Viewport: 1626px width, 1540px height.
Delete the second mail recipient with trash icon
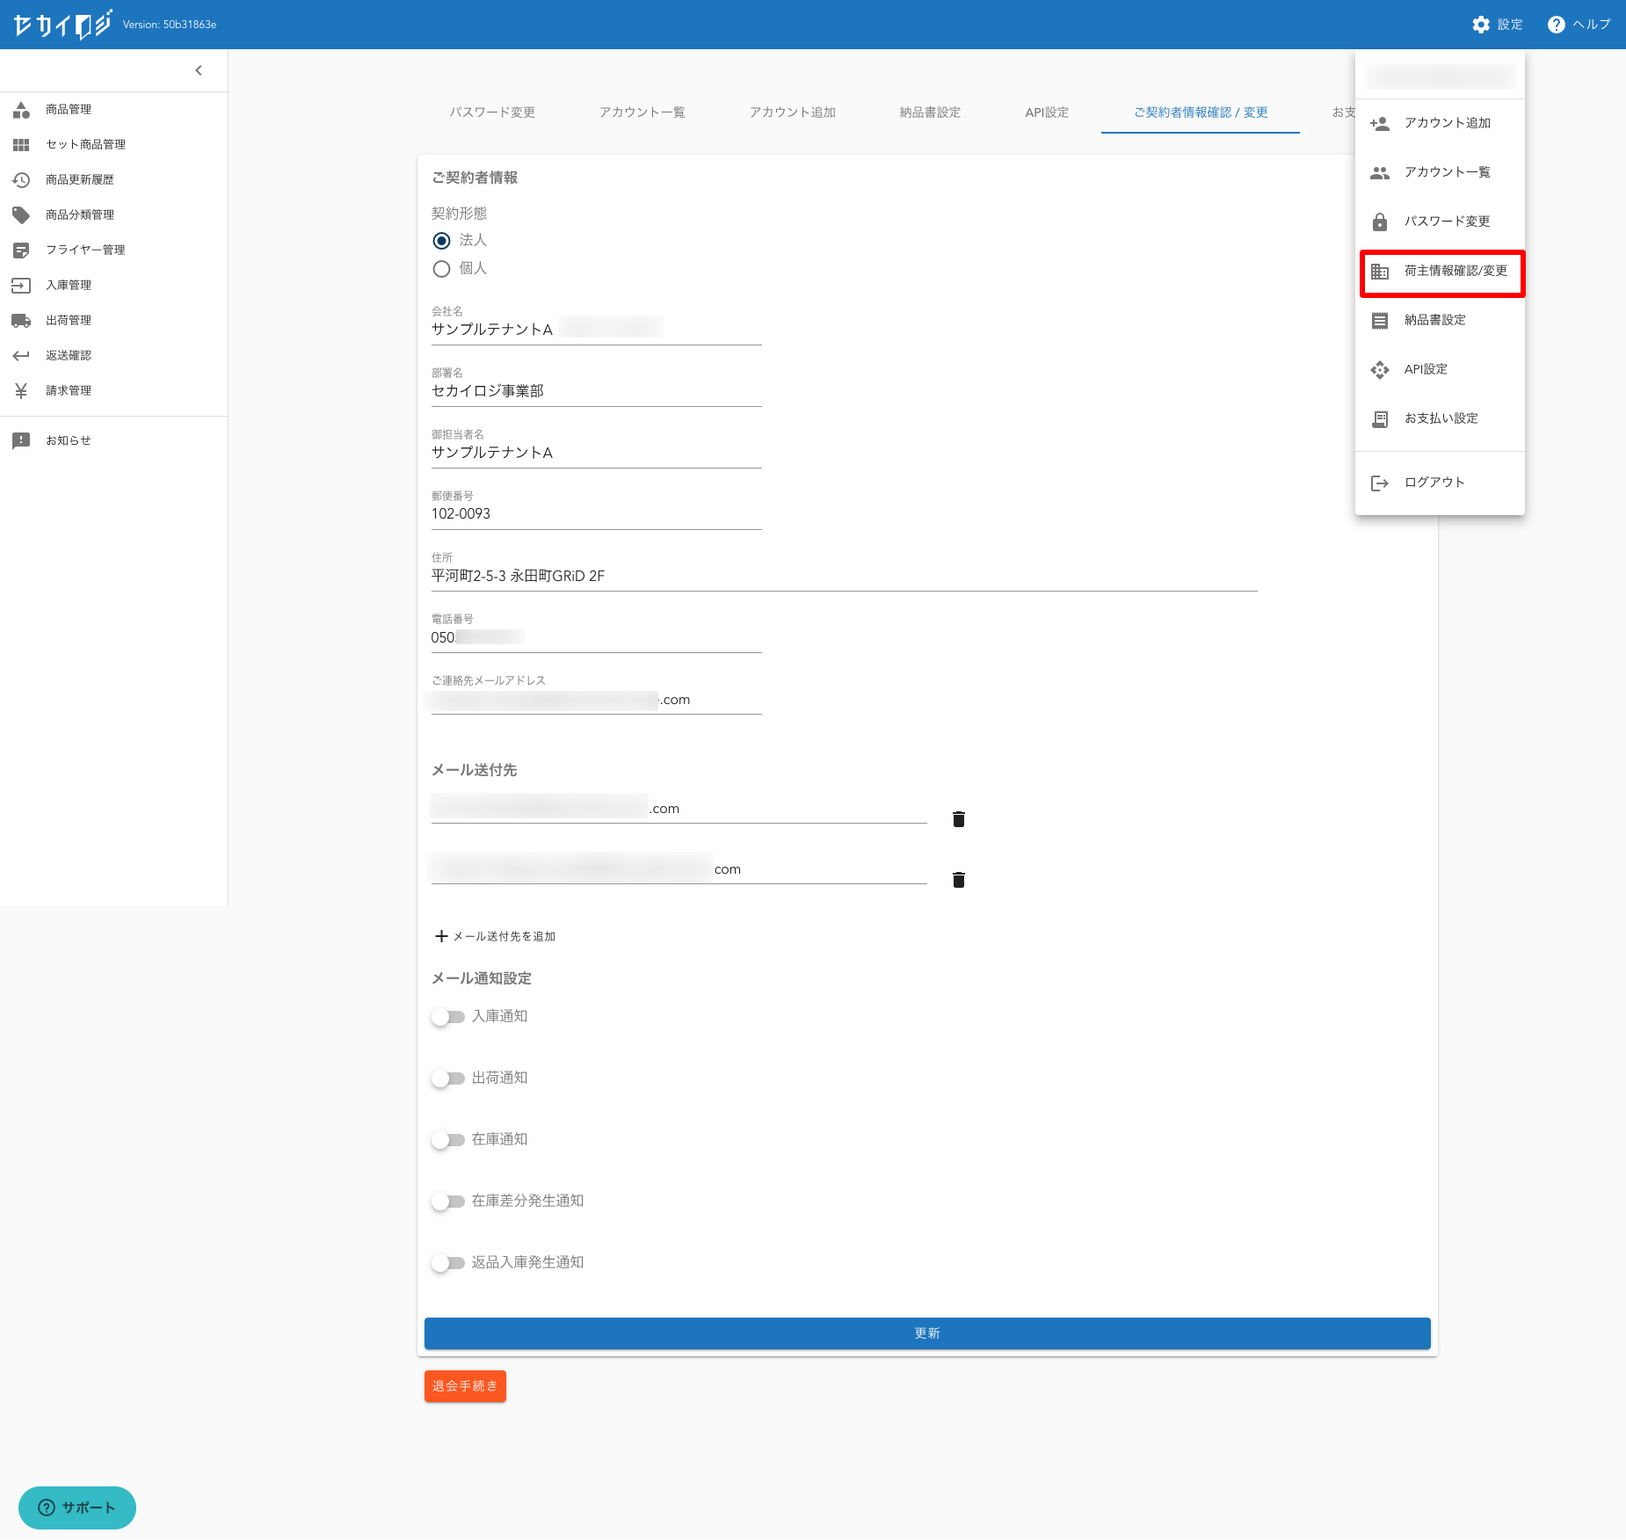pyautogui.click(x=959, y=880)
